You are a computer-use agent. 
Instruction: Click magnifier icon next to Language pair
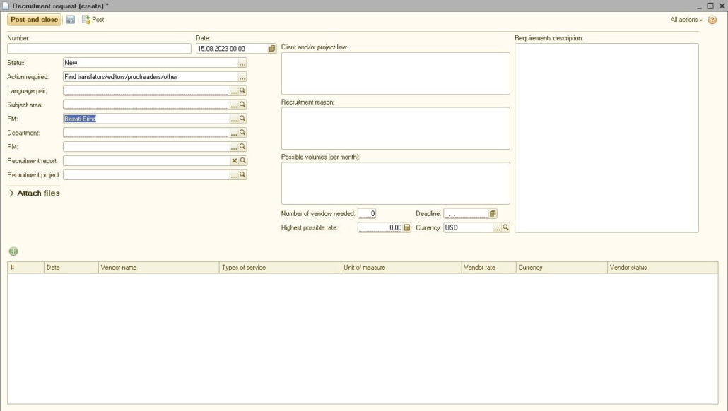coord(242,90)
